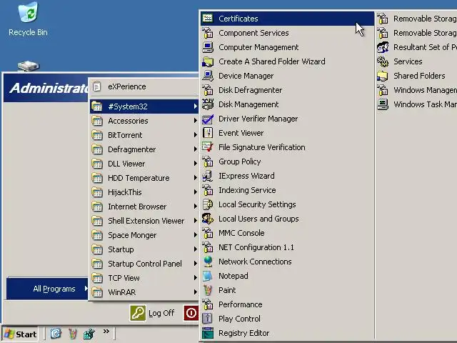Viewport: 457px width, 343px height.
Task: Click the IExpress Wizard icon
Action: (x=208, y=176)
